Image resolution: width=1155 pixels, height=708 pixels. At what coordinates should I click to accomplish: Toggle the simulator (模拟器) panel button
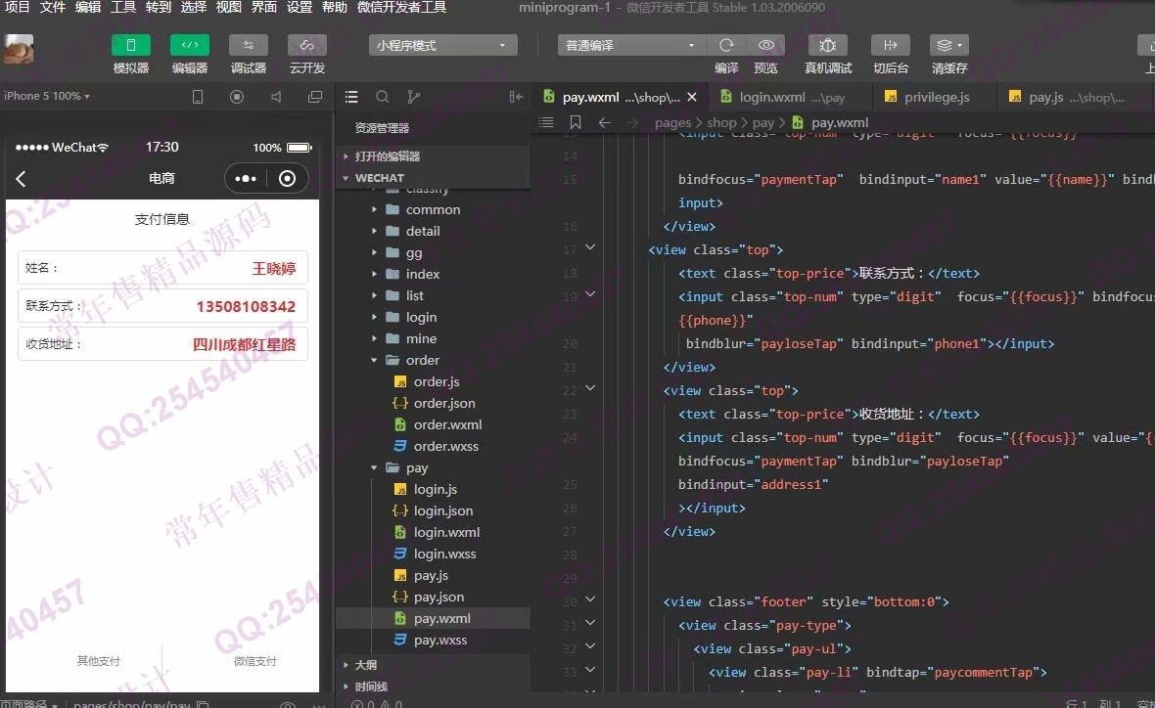point(131,46)
